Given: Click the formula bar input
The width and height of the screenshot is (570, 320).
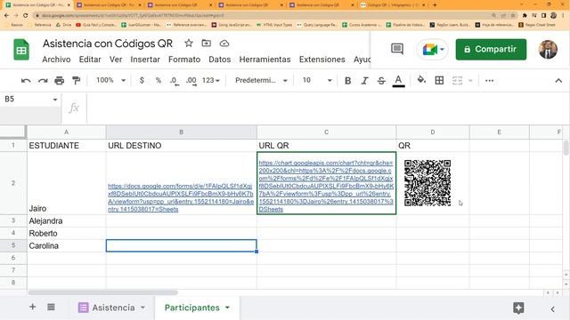Looking at the screenshot, I should pyautogui.click(x=327, y=108).
